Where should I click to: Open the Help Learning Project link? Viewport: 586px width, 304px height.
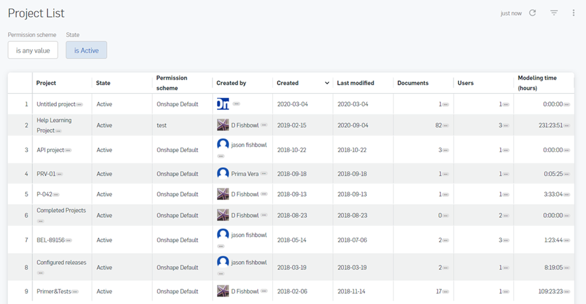(x=54, y=121)
